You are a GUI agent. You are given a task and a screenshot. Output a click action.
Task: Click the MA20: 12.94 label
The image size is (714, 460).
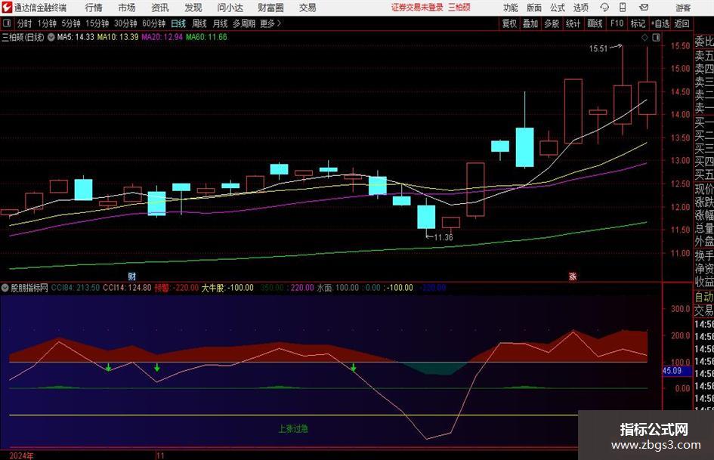[162, 37]
